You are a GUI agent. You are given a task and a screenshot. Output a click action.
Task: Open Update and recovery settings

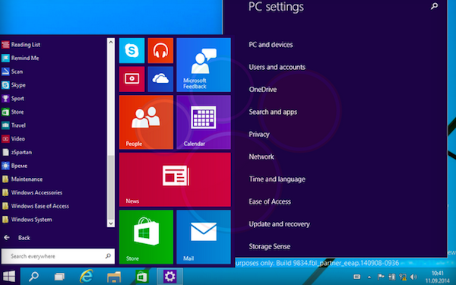(279, 224)
